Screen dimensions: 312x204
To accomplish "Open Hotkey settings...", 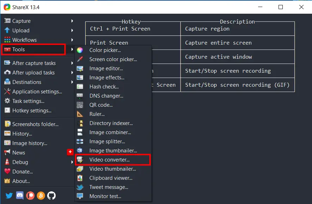I will click(39, 111).
